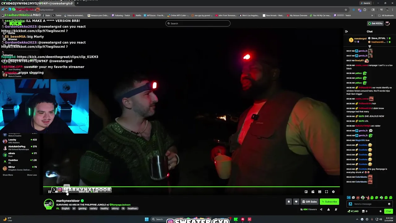Viewport: 396px width, 223px height.
Task: Click the Gemini button in title bar
Action: 365,3
